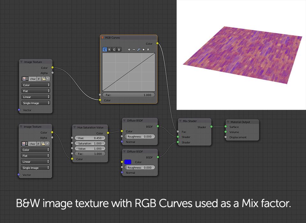Viewport: 306px width, 223px height.
Task: Click the minus zoom-out icon in RGB Curves
Action: (x=134, y=50)
